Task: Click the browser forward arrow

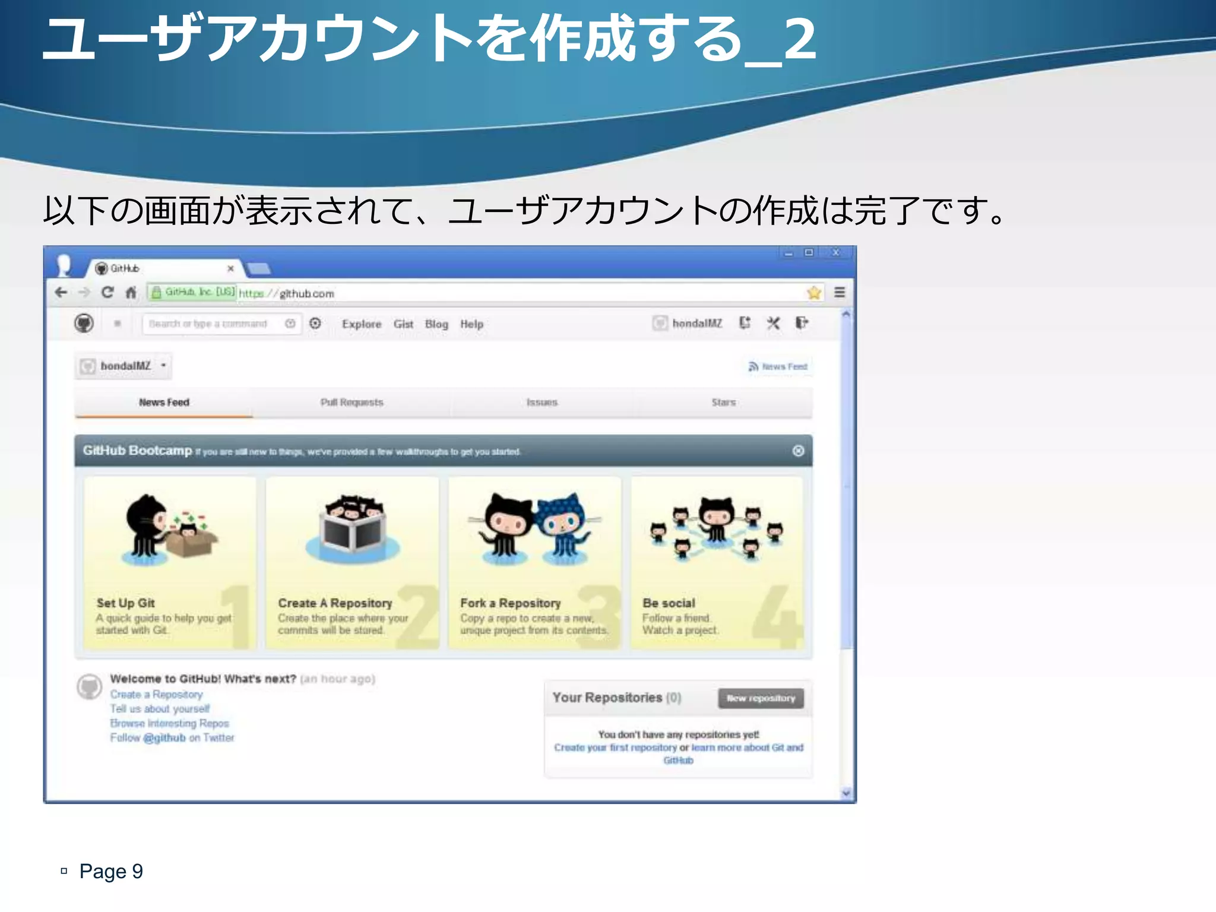Action: pos(84,292)
